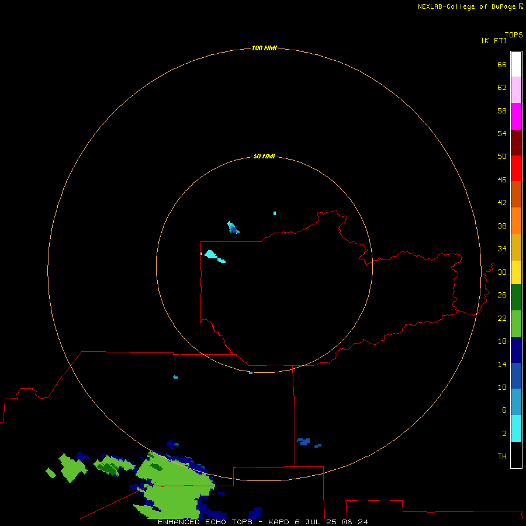Click the gold legend swatch above 38
The image size is (526, 526).
pos(516,248)
